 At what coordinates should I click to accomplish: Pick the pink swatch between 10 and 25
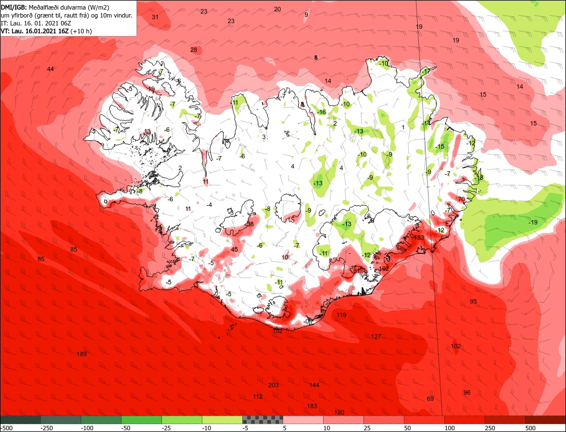coord(344,420)
